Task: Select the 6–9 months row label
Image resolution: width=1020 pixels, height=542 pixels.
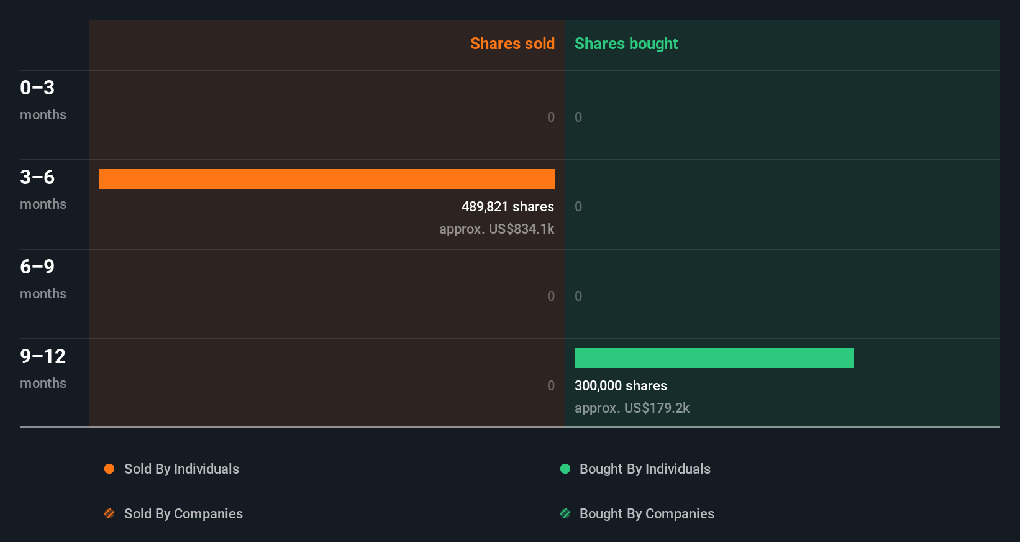Action: pos(43,279)
